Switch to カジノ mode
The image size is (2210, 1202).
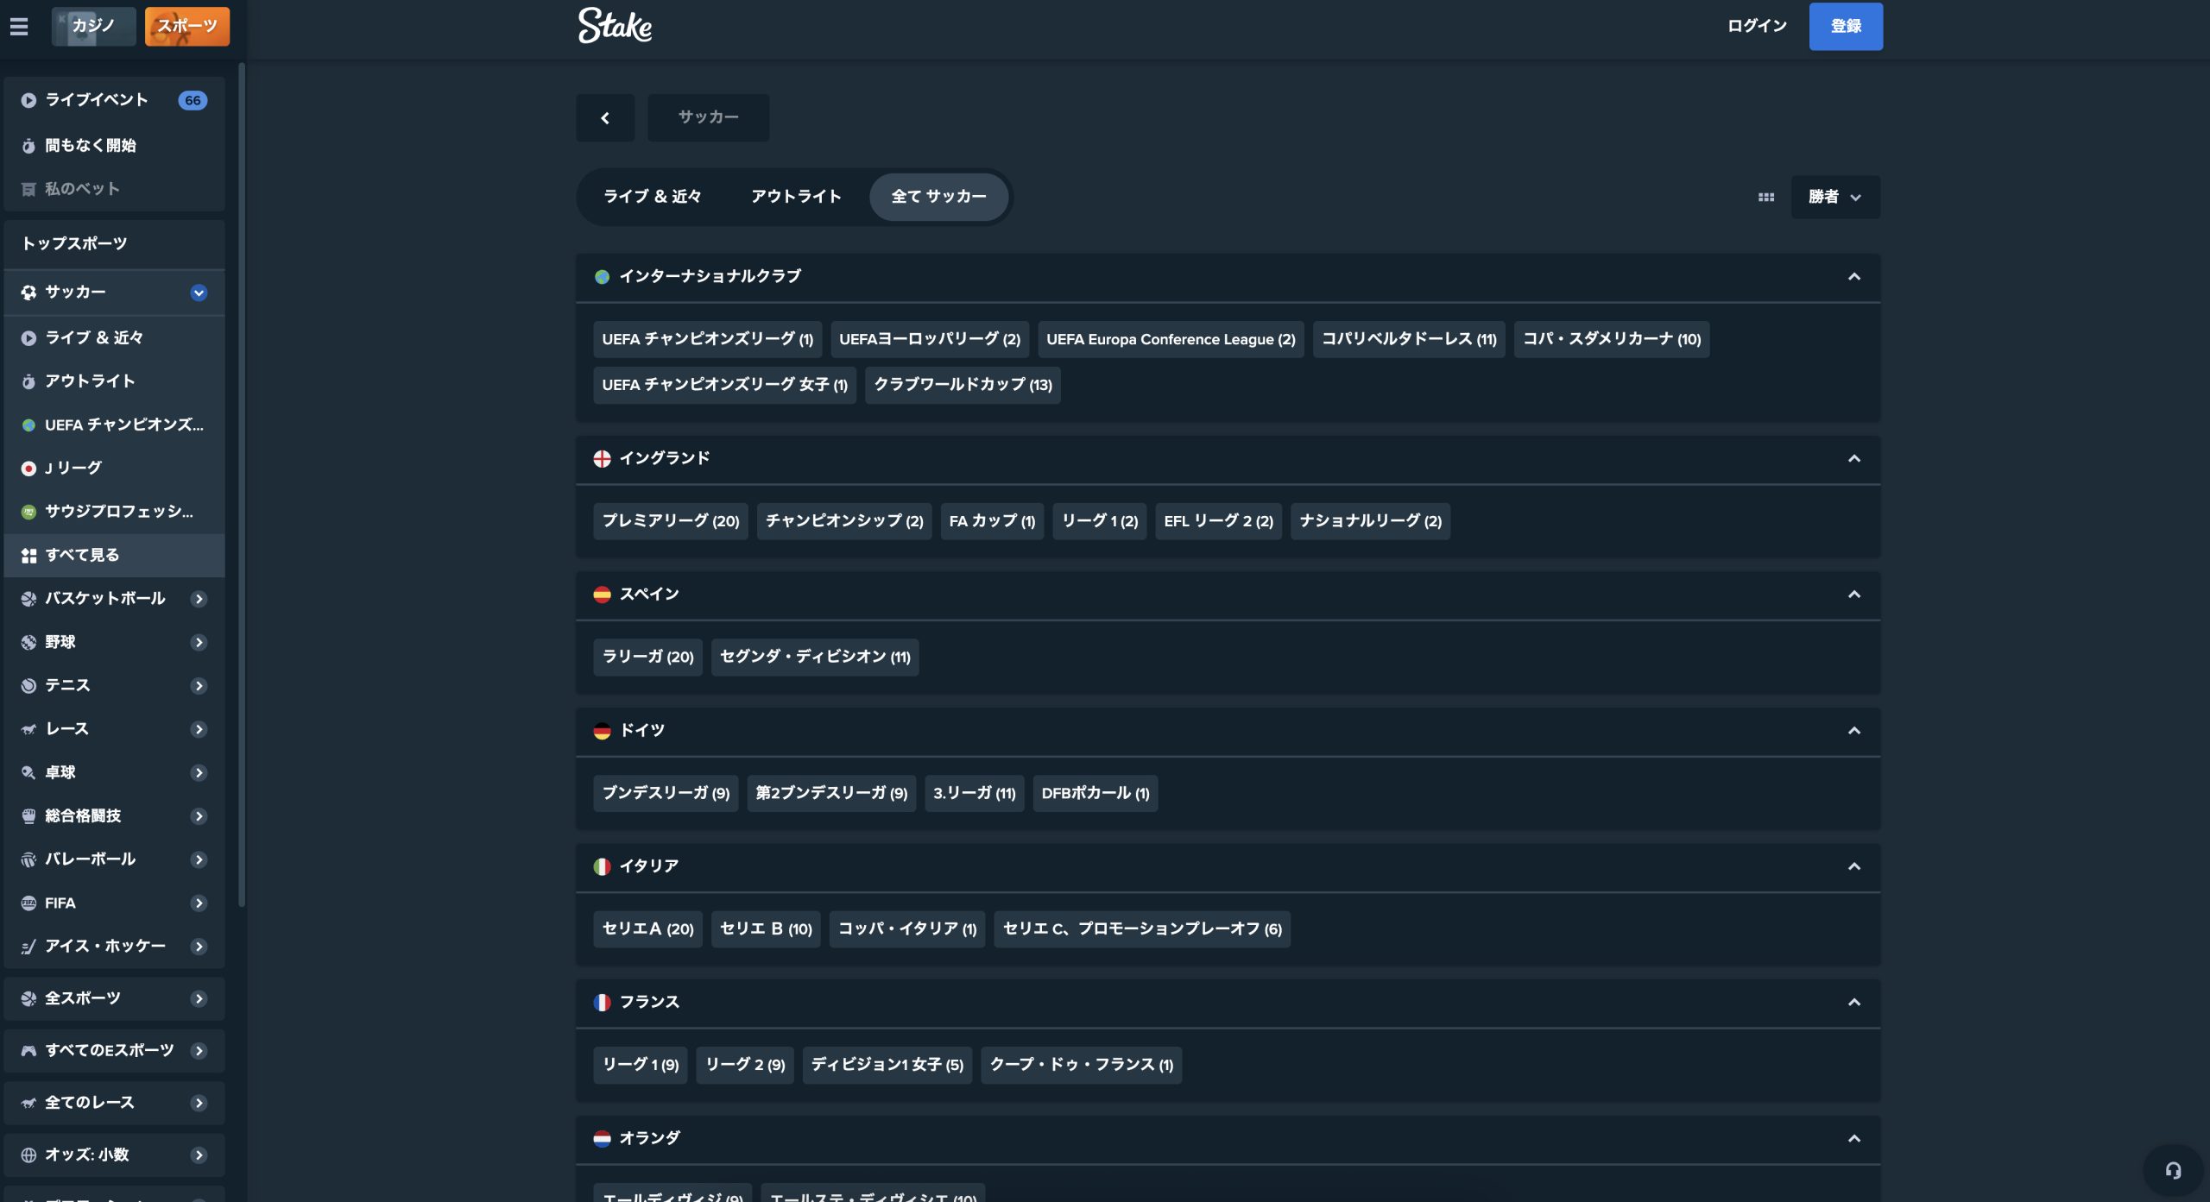pos(93,27)
